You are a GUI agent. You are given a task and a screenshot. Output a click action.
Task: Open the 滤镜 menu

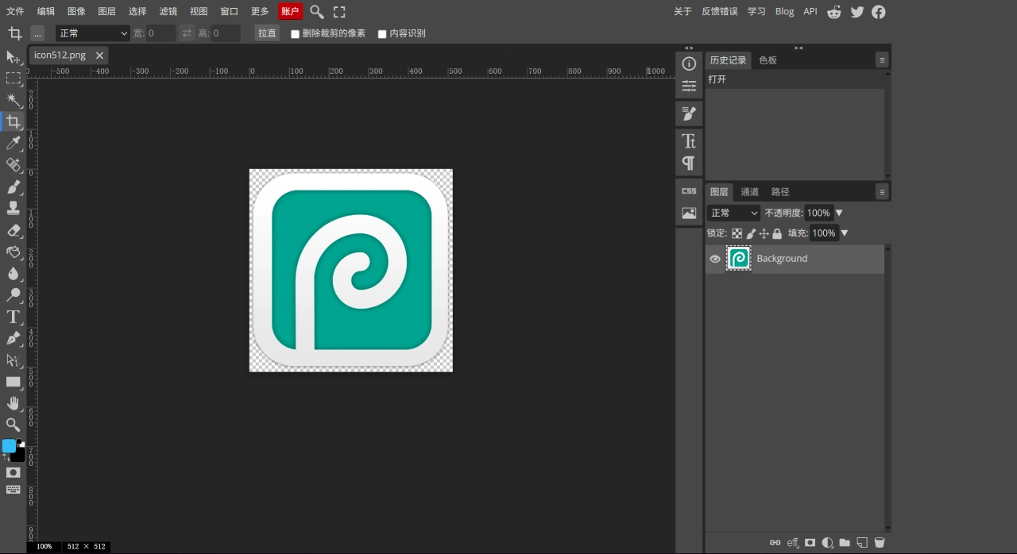coord(168,12)
